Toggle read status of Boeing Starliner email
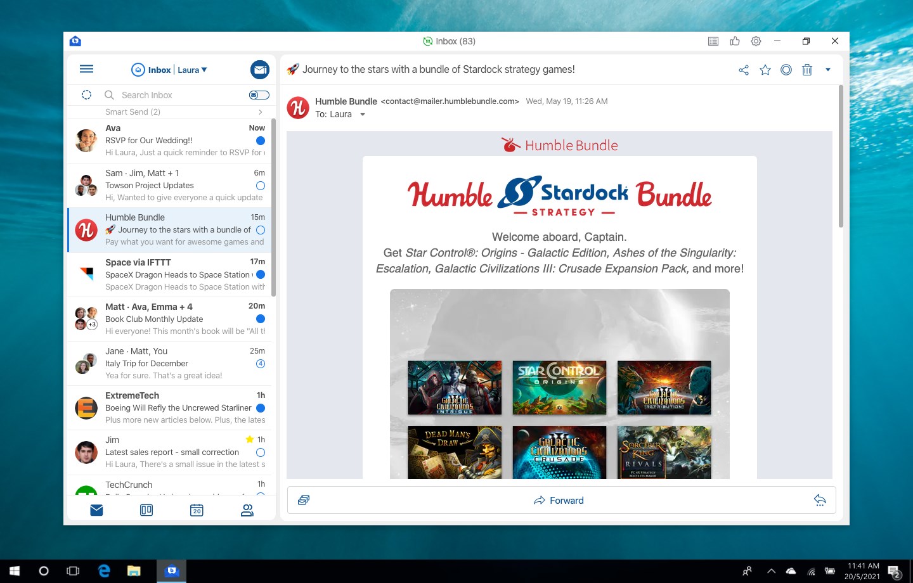 pyautogui.click(x=261, y=408)
